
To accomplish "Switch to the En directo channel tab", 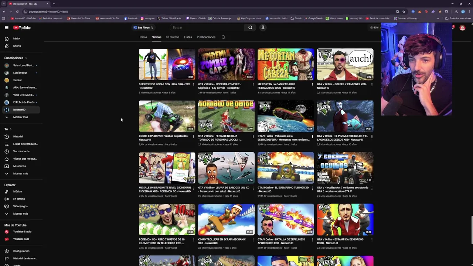I will (172, 37).
